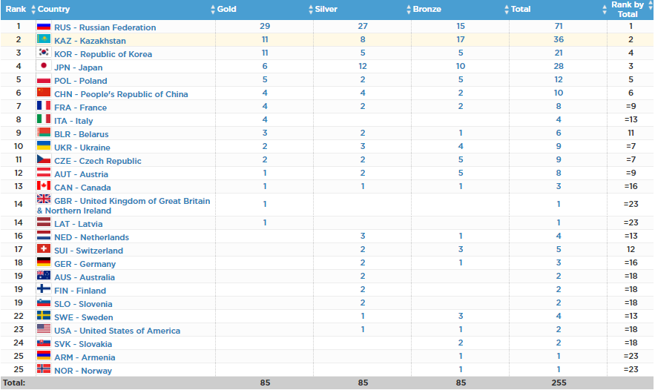
Task: Sort by the Country column header
Action: [53, 10]
